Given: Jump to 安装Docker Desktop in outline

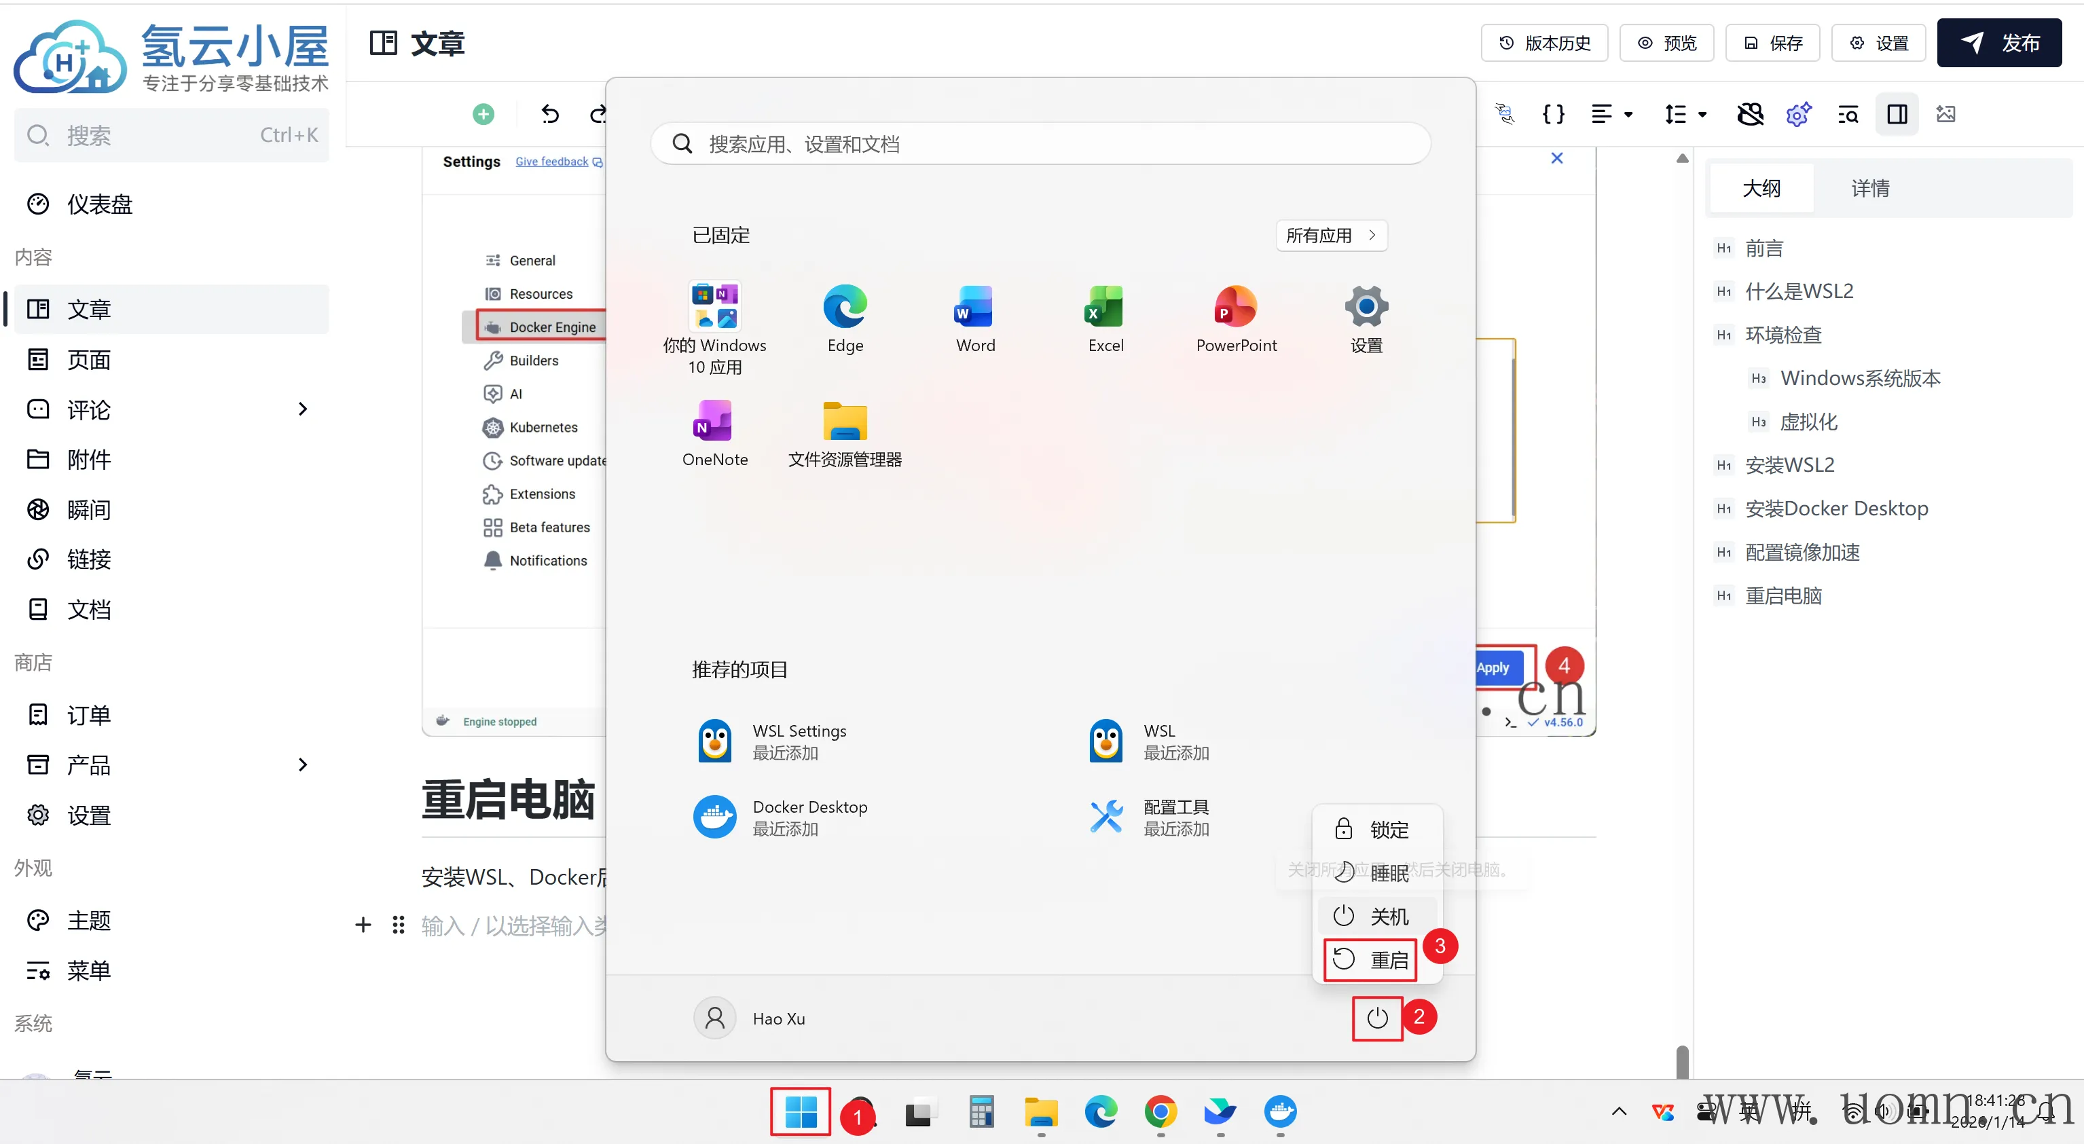Looking at the screenshot, I should click(x=1836, y=508).
